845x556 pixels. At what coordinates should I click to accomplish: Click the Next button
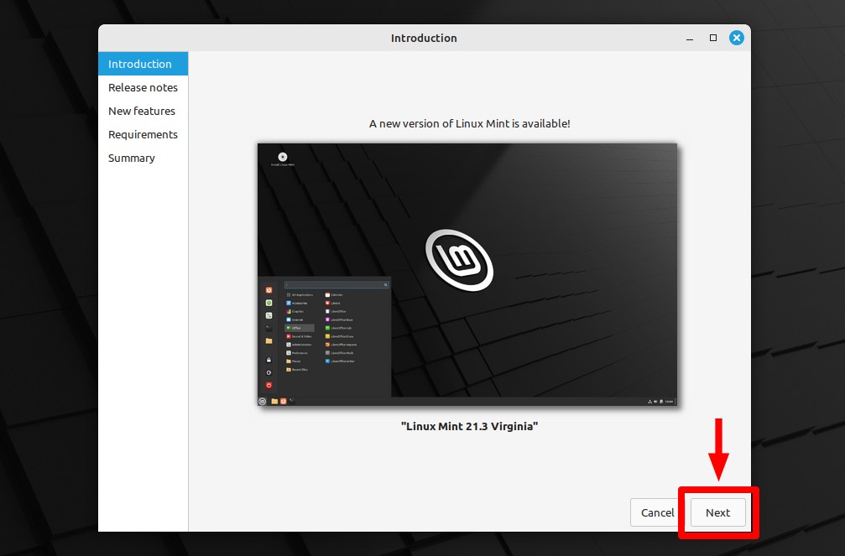point(717,512)
